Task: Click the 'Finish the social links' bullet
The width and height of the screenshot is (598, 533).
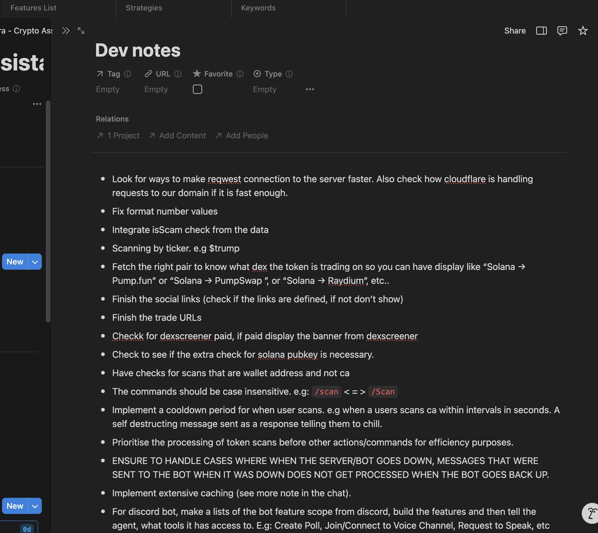Action: pos(258,299)
